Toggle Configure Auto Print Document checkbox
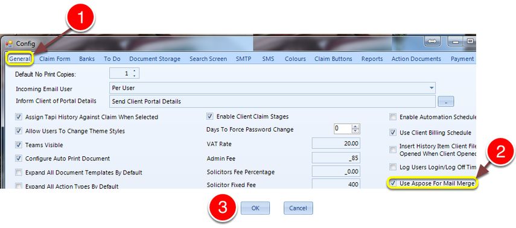 (19, 158)
